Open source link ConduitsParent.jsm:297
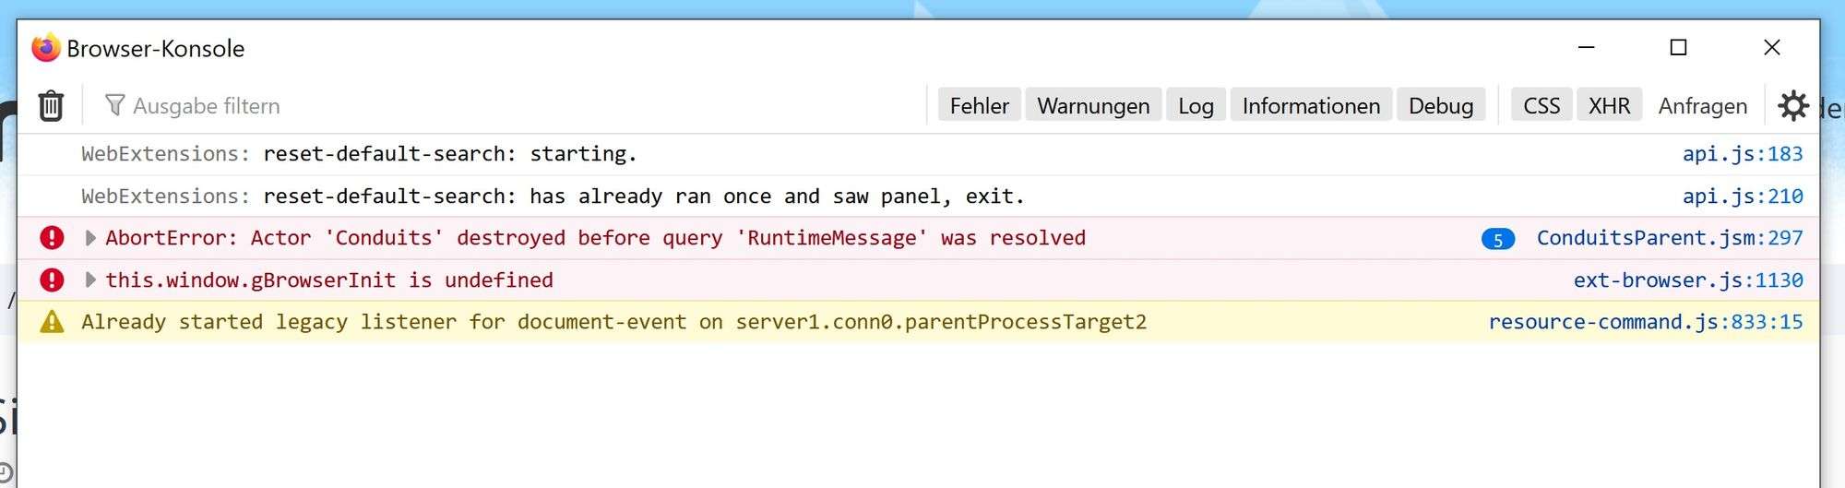 click(x=1669, y=238)
